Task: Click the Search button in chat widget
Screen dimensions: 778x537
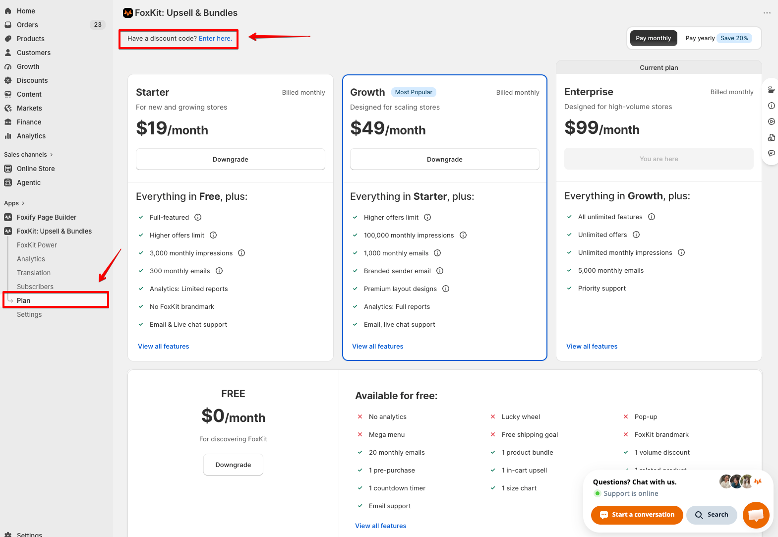Action: pyautogui.click(x=712, y=515)
